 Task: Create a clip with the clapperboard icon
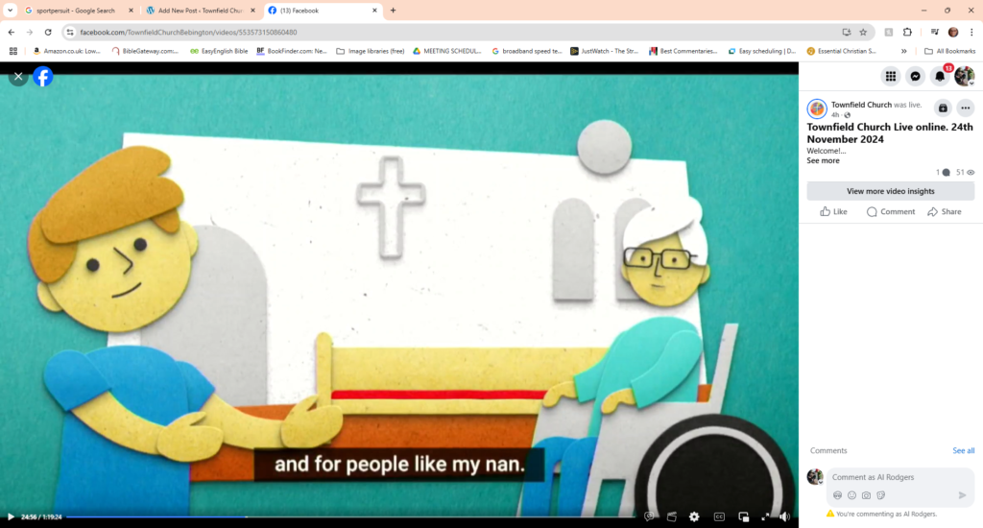click(671, 516)
